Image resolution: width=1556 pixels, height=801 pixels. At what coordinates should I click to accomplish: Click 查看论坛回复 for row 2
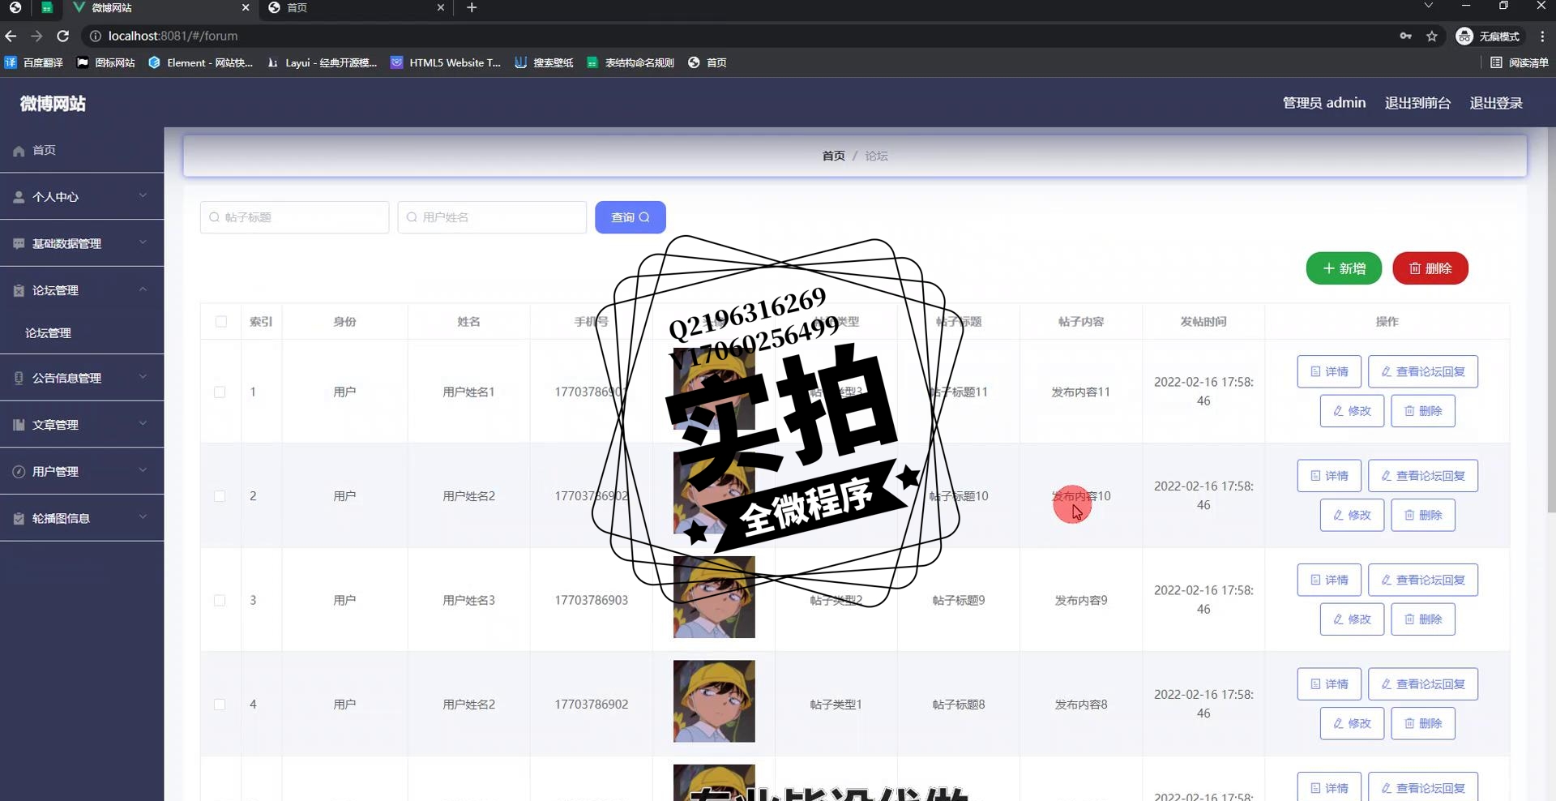point(1422,476)
